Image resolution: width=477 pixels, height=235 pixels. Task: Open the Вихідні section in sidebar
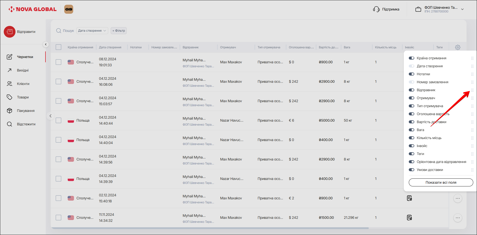[23, 70]
